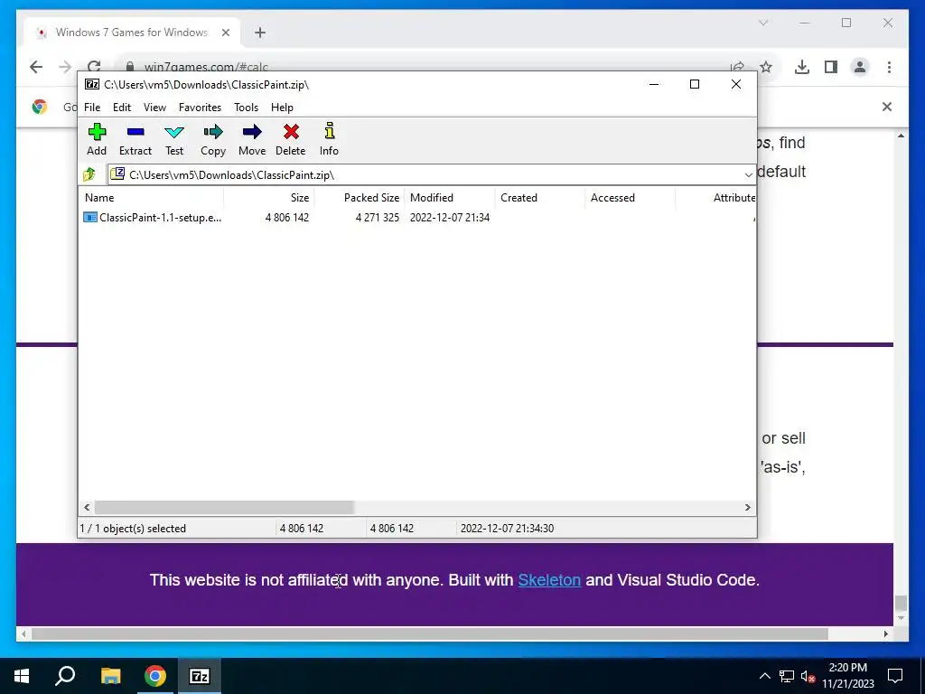Expand the address path dropdown arrow

(x=748, y=174)
